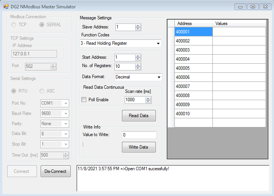
Task: Click the Scan rate value field
Action: tap(135, 100)
